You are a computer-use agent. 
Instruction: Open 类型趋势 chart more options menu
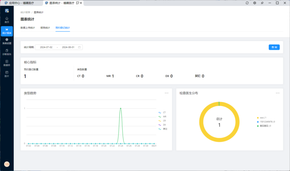pos(167,93)
